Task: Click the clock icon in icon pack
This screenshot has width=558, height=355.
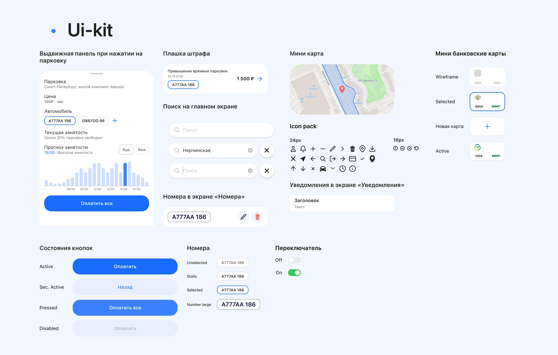Action: 343,169
